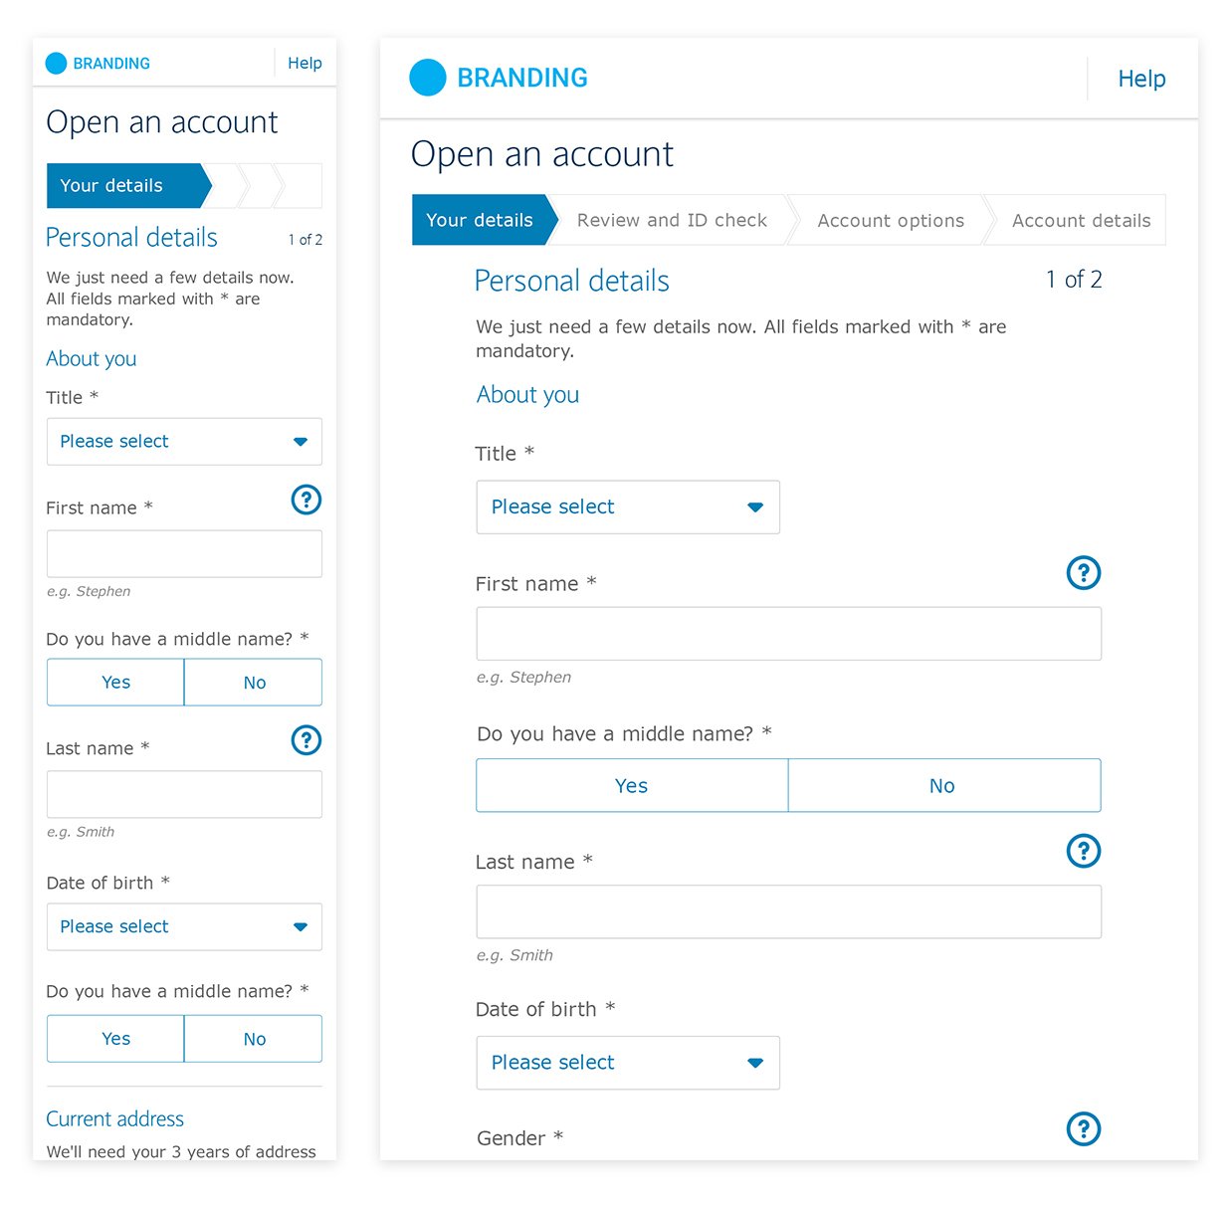Choose No for the lower middle name question in mobile view
The width and height of the screenshot is (1231, 1205).
(254, 1039)
